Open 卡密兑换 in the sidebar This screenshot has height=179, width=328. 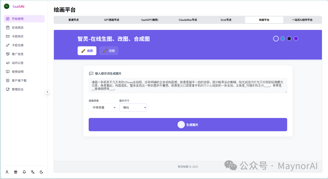(24, 45)
